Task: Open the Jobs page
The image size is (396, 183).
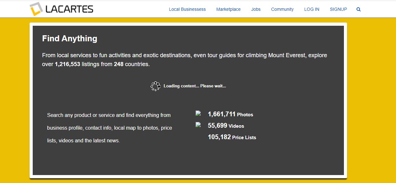Action: [x=256, y=10]
